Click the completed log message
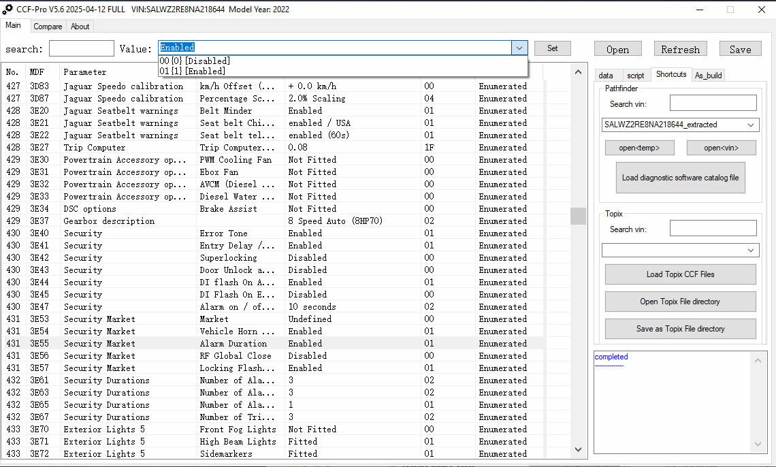The width and height of the screenshot is (776, 467). tap(611, 357)
